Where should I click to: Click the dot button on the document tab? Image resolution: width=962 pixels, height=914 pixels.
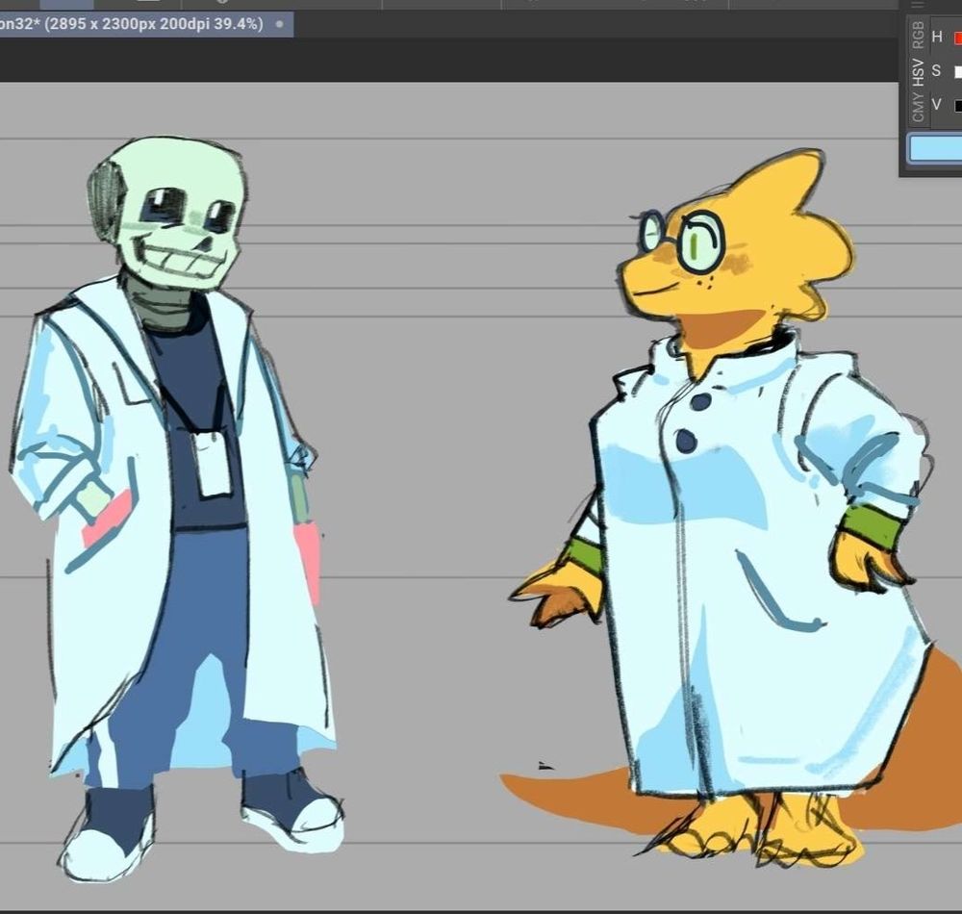(280, 25)
